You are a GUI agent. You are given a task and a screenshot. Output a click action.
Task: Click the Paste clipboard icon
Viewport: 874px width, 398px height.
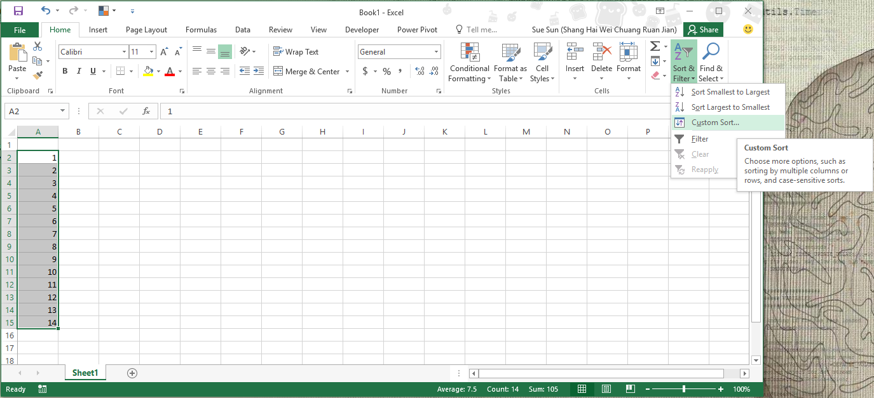[x=17, y=52]
